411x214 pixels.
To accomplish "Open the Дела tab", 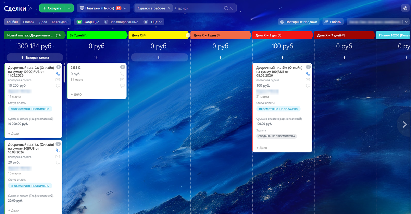I will tap(43, 22).
